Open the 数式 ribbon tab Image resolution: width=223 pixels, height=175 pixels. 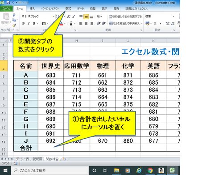(x=68, y=9)
